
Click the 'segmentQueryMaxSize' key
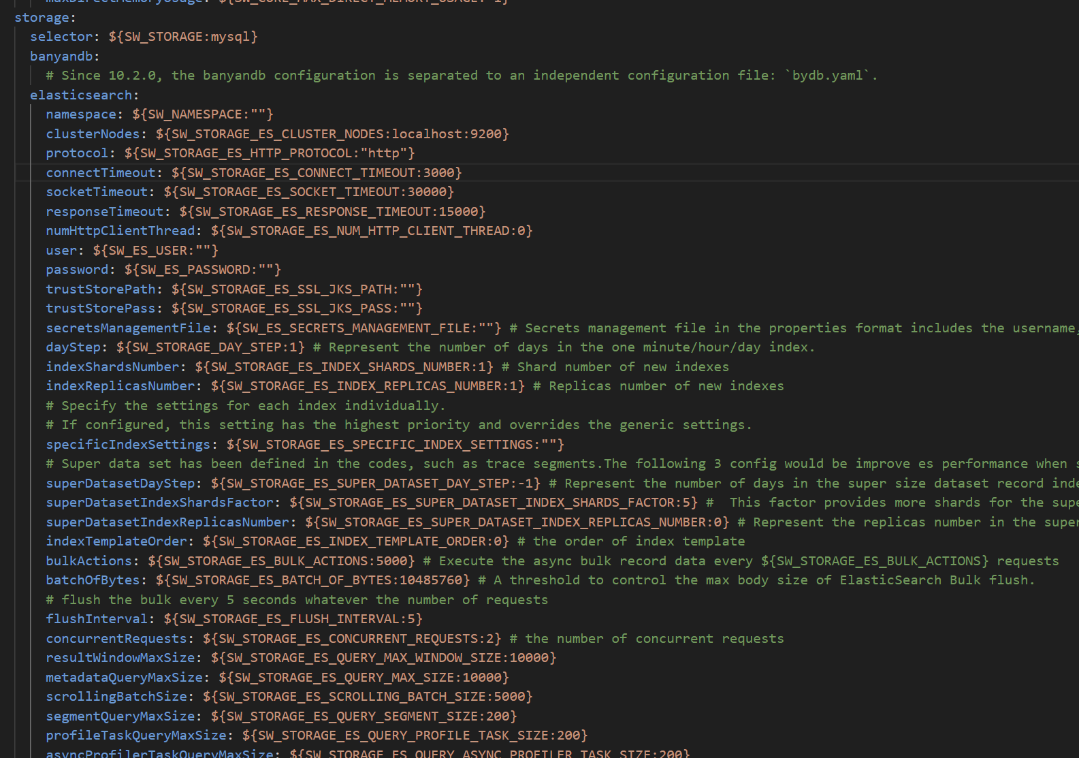pos(120,716)
